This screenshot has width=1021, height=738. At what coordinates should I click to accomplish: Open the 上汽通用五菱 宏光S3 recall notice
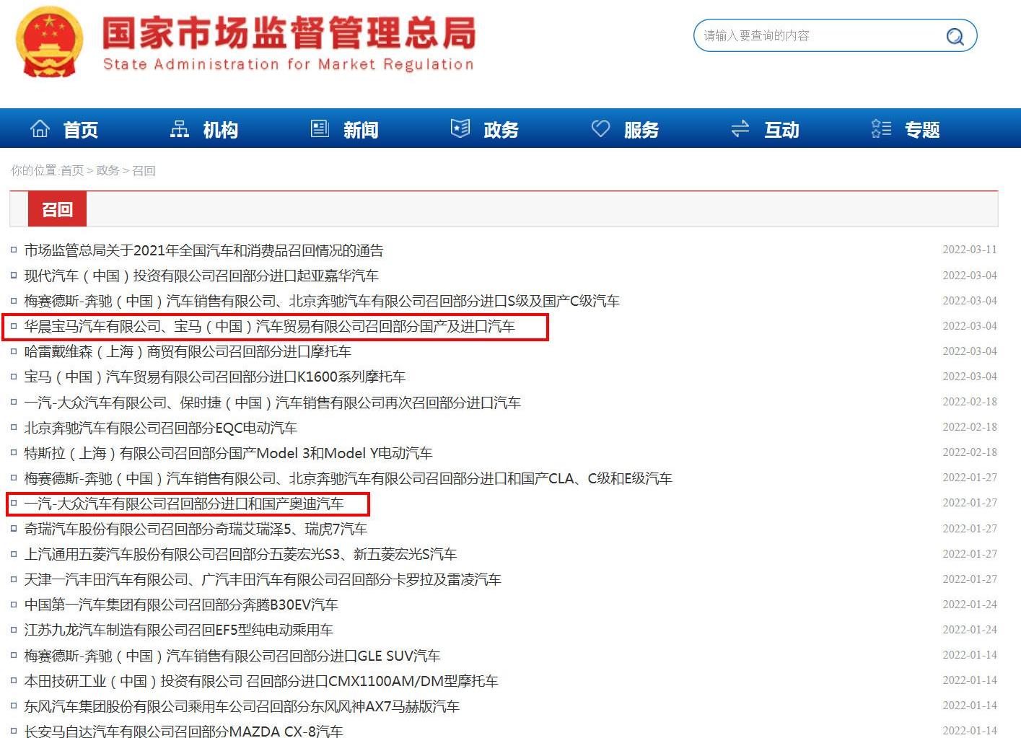240,554
